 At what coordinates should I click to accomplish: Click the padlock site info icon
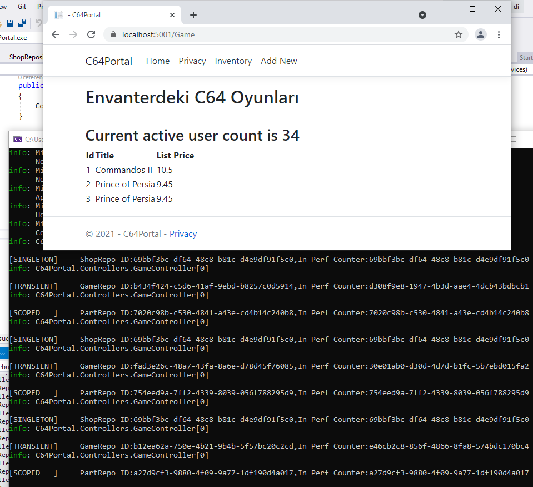pos(114,34)
